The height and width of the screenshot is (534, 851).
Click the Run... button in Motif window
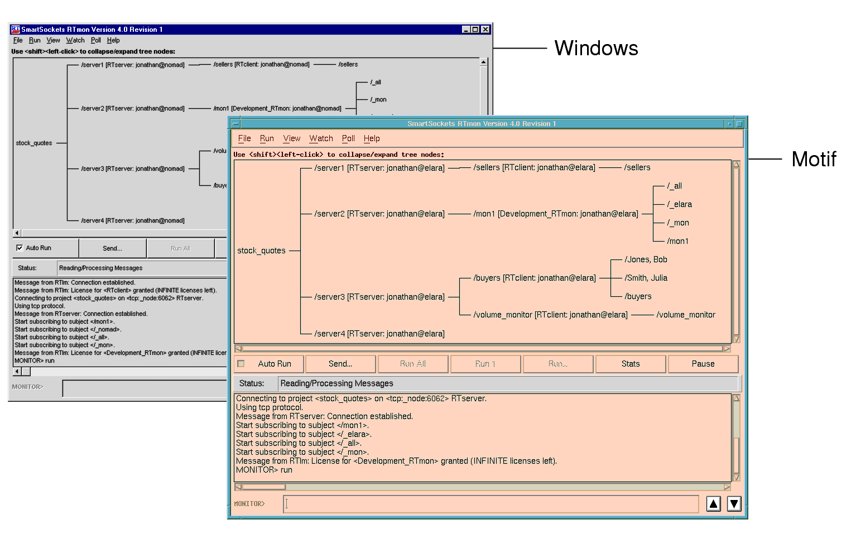[x=558, y=364]
